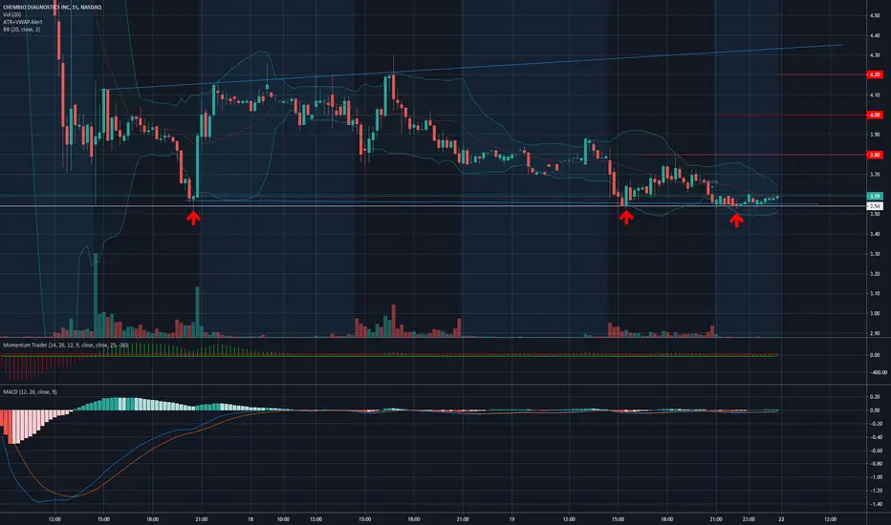Screen dimensions: 891x525
Task: Click the date 19 on the time axis
Action: (x=511, y=518)
